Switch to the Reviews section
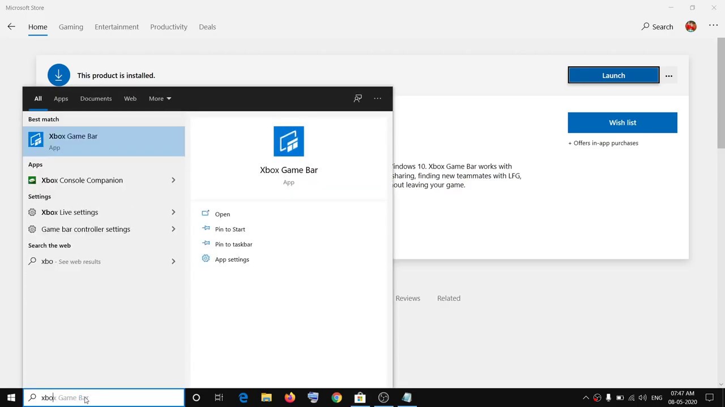The image size is (725, 407). (408, 298)
